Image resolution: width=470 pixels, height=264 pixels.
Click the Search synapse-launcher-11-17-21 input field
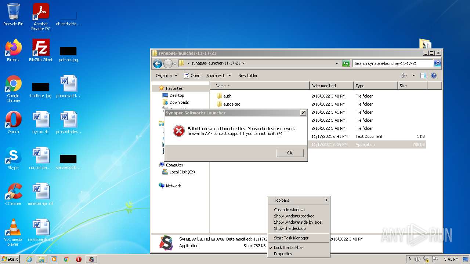(393, 63)
